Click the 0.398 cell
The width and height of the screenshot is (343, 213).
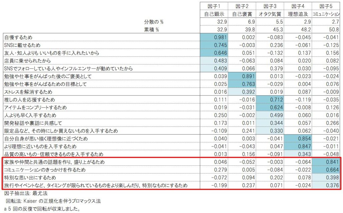326,178
